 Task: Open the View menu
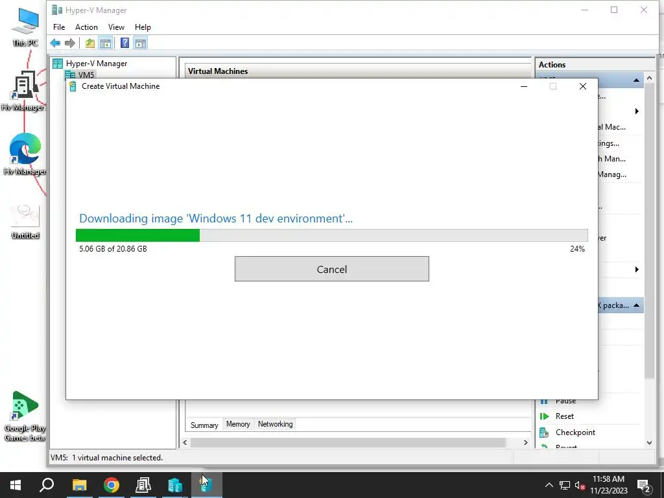tap(116, 27)
